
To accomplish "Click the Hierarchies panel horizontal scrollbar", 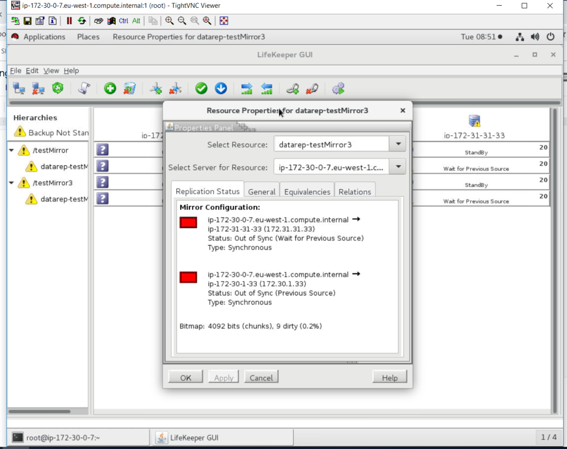I will pyautogui.click(x=40, y=412).
